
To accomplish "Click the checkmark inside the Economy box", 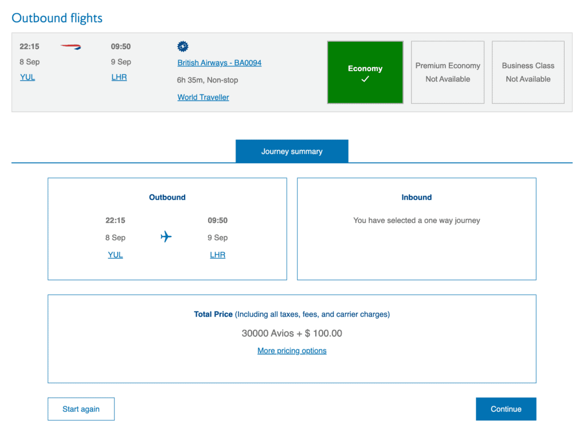I will click(x=365, y=80).
